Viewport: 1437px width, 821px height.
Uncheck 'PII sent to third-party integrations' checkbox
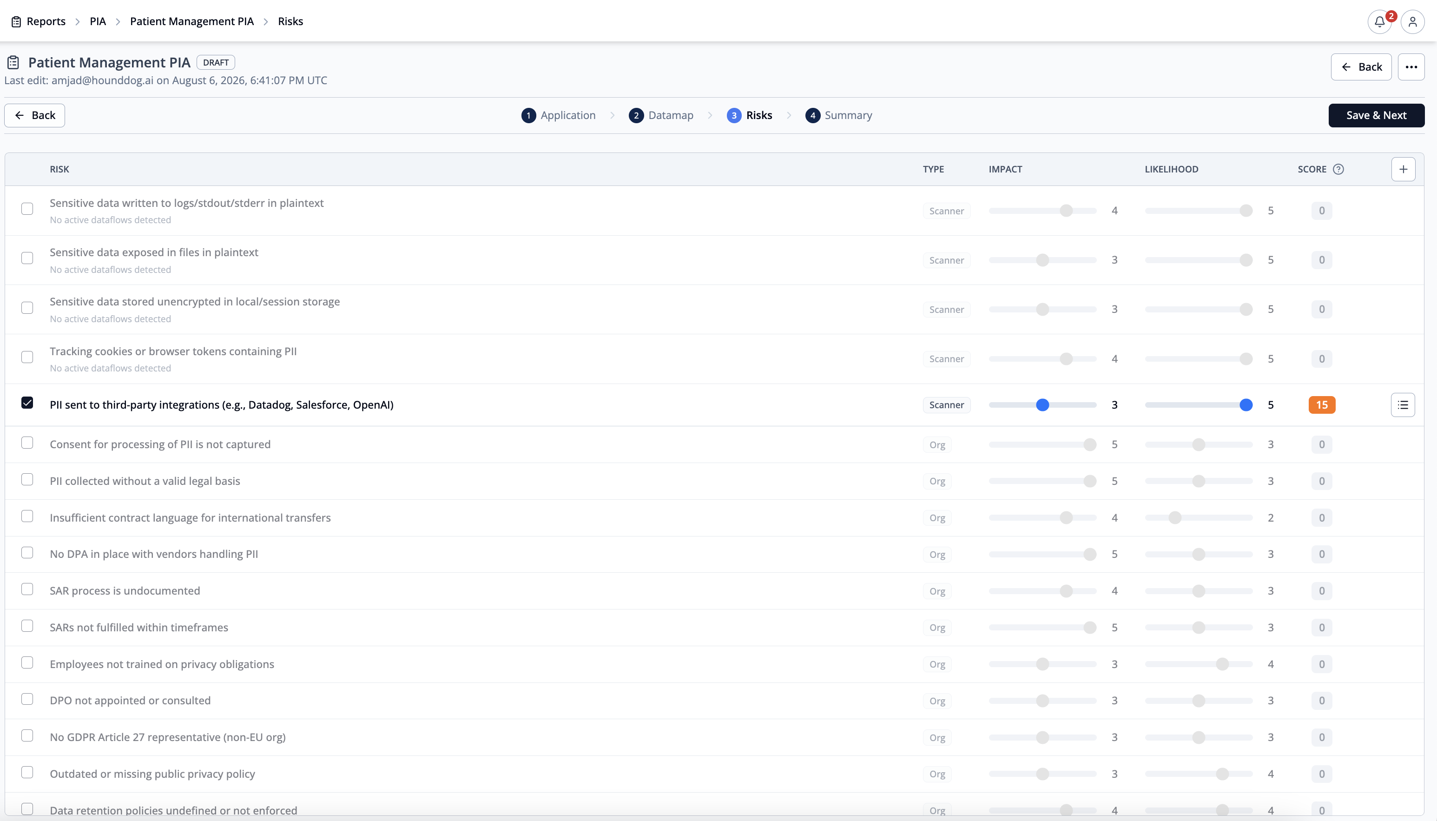pos(27,403)
